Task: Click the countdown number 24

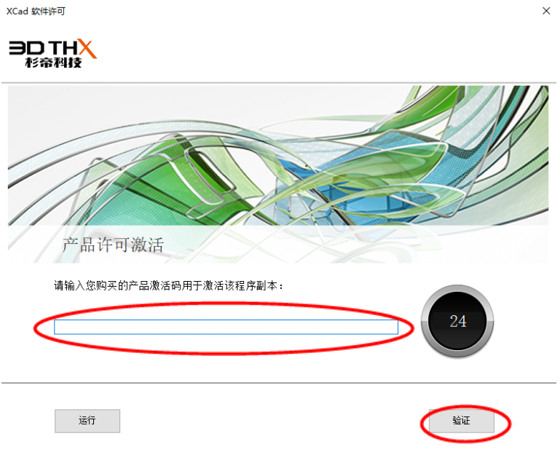Action: click(458, 321)
